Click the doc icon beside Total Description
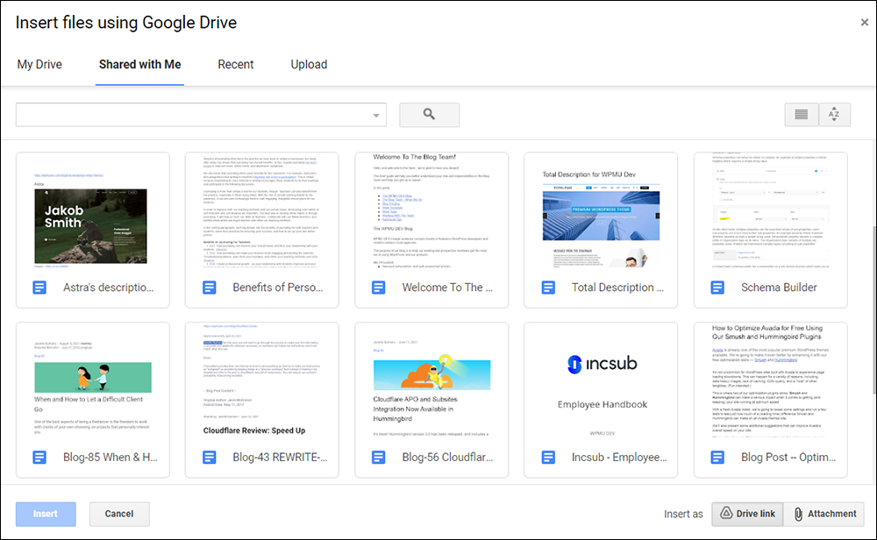The width and height of the screenshot is (877, 540). pyautogui.click(x=548, y=288)
